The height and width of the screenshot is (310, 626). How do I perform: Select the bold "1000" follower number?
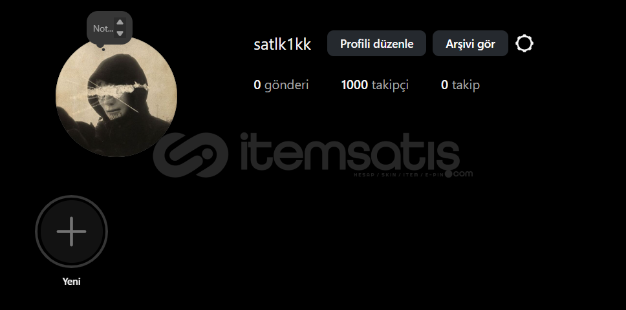(354, 85)
